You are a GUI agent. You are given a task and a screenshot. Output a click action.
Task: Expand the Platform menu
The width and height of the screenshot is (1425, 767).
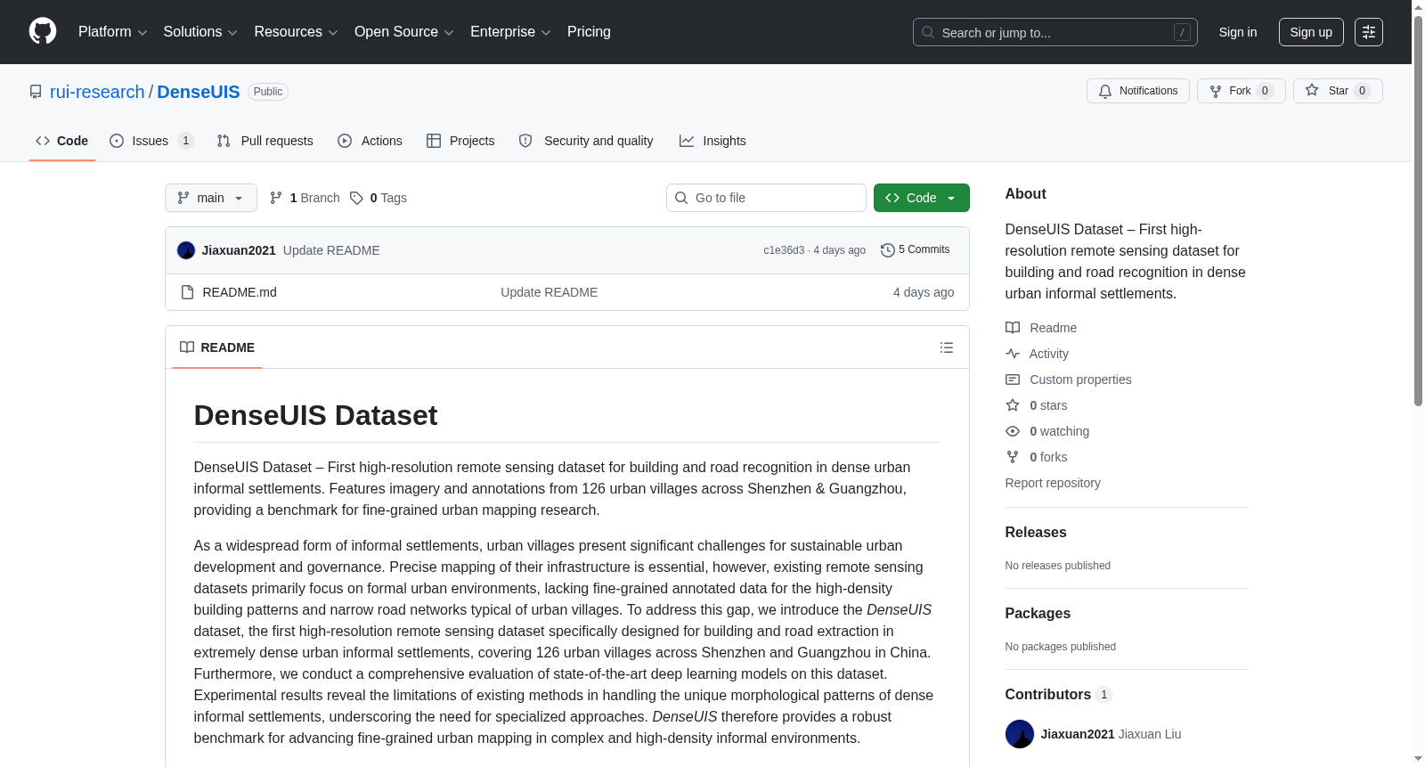(112, 32)
